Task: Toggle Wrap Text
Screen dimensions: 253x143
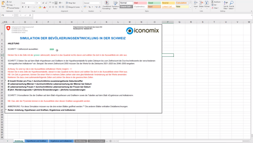Action: coord(71,3)
